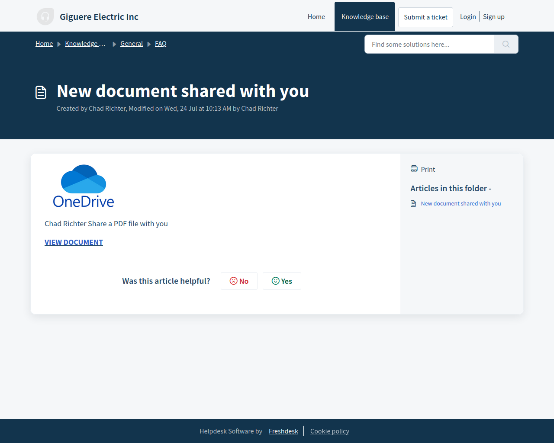Image resolution: width=554 pixels, height=443 pixels.
Task: Click the printer icon beside Print
Action: coord(414,169)
